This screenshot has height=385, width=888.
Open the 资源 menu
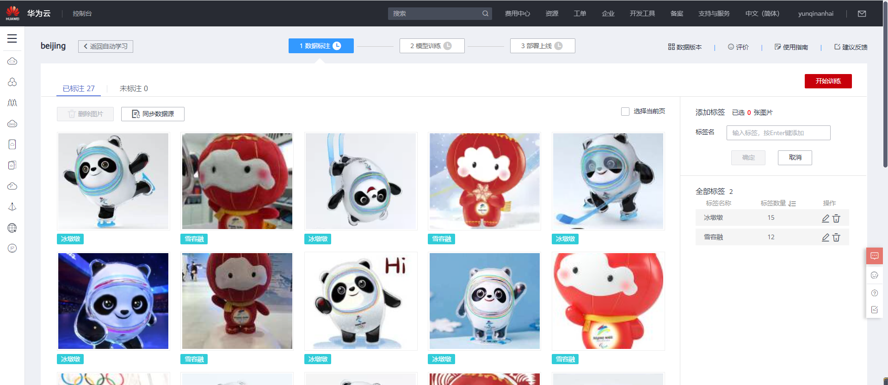point(552,13)
